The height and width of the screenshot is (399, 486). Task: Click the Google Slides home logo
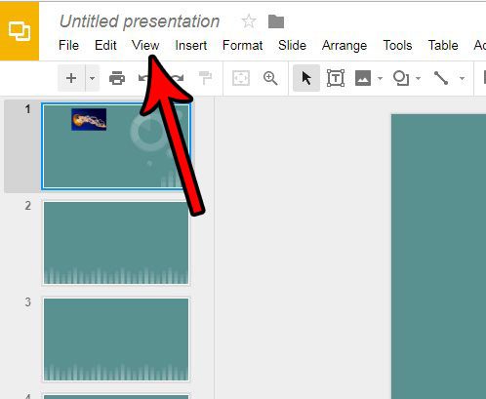20,31
